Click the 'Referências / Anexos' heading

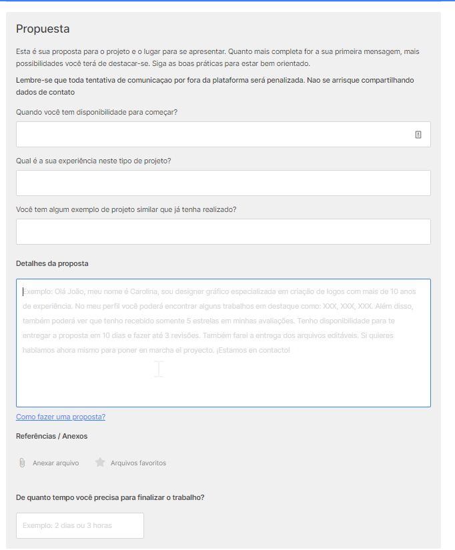(52, 436)
